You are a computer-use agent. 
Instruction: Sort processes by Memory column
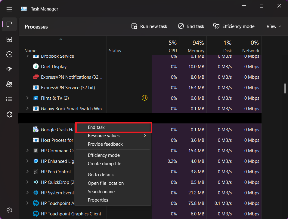coord(193,46)
